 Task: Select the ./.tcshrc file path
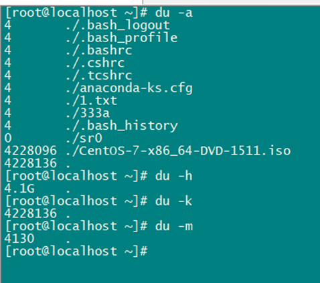coord(99,76)
